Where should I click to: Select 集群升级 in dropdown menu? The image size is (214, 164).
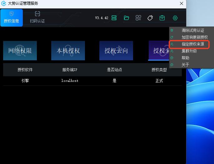(189, 51)
